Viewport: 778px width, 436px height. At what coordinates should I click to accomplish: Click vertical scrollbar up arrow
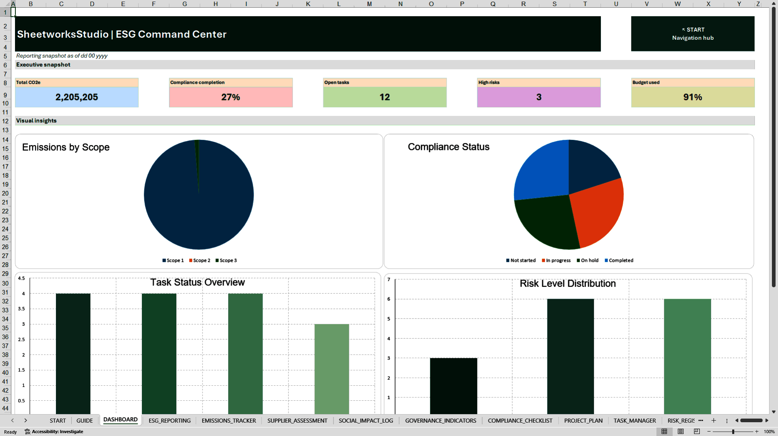tap(774, 3)
